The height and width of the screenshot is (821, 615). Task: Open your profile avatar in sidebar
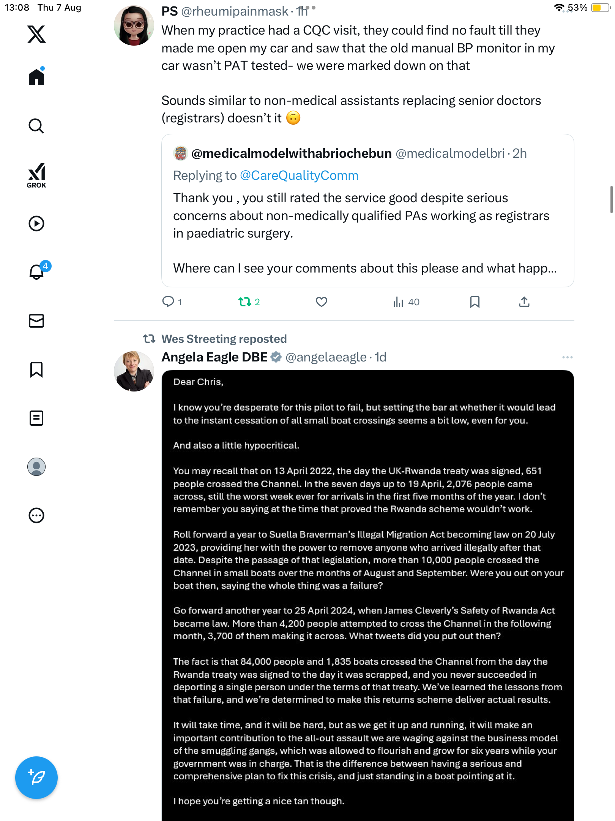coord(36,467)
